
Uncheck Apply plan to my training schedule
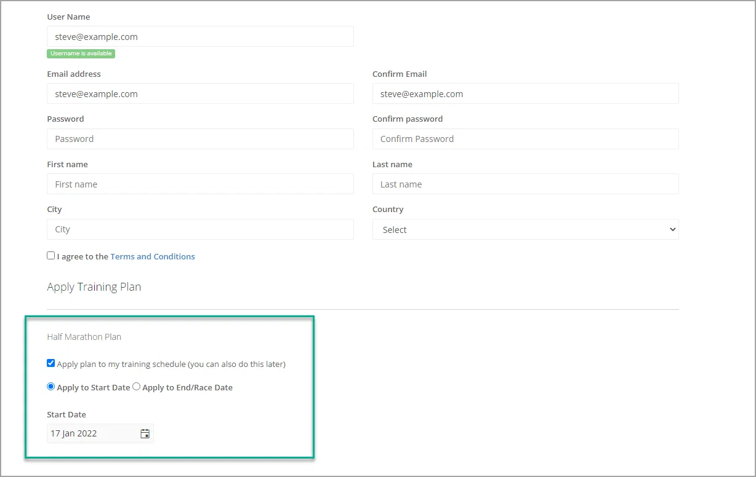point(50,363)
